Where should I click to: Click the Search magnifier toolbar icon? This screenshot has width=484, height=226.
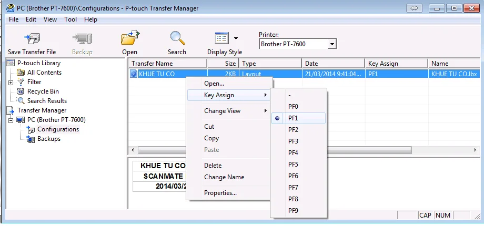pos(177,40)
